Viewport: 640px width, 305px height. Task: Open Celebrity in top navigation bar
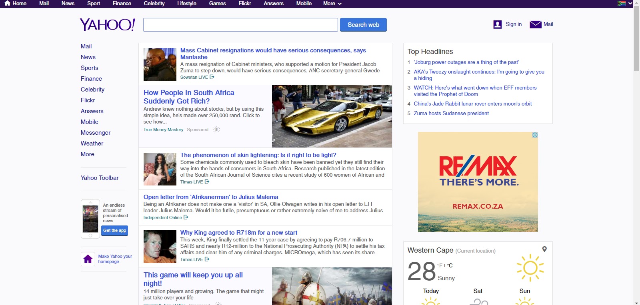[x=154, y=3]
